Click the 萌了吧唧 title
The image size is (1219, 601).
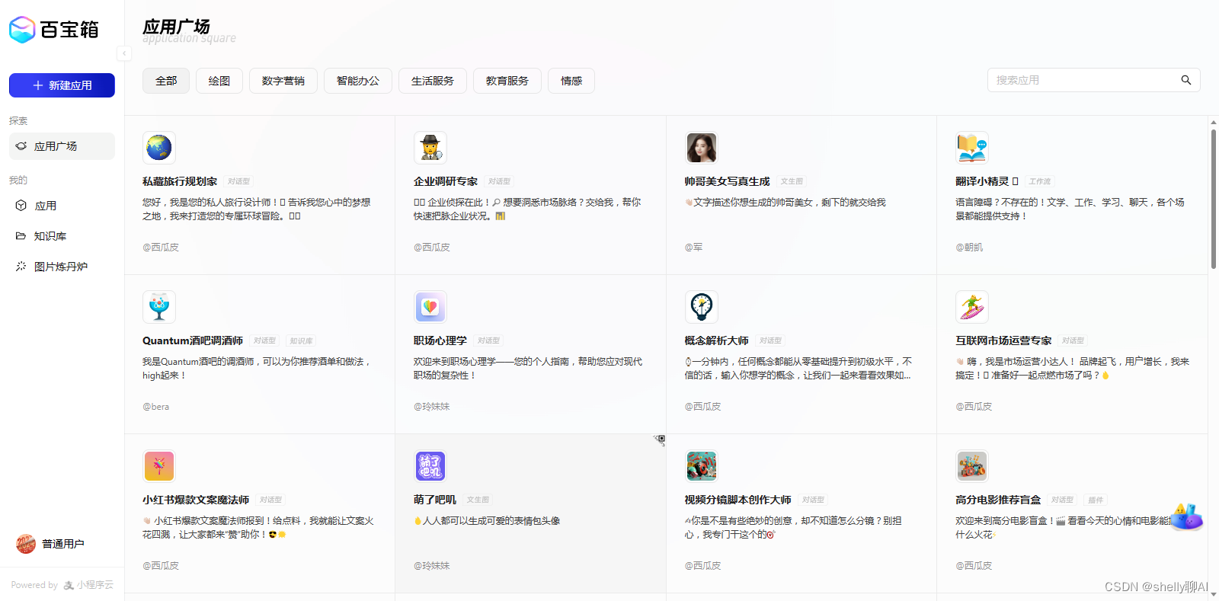435,500
